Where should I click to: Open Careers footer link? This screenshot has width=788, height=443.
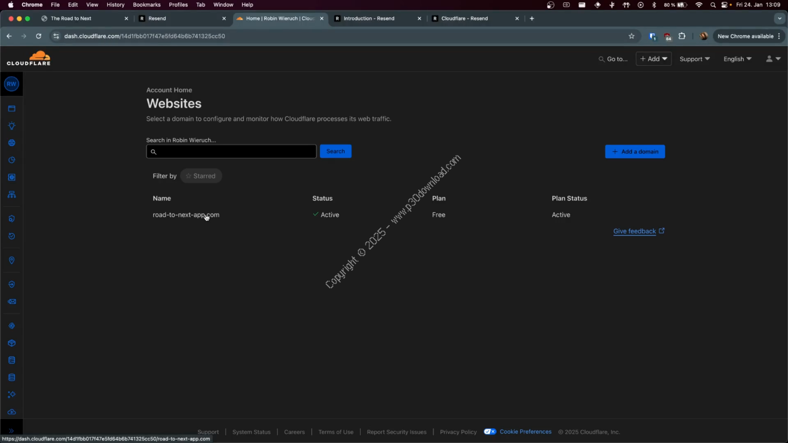(x=294, y=432)
